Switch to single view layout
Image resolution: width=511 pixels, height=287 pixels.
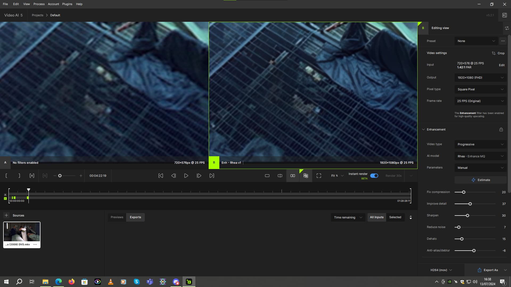tap(267, 176)
